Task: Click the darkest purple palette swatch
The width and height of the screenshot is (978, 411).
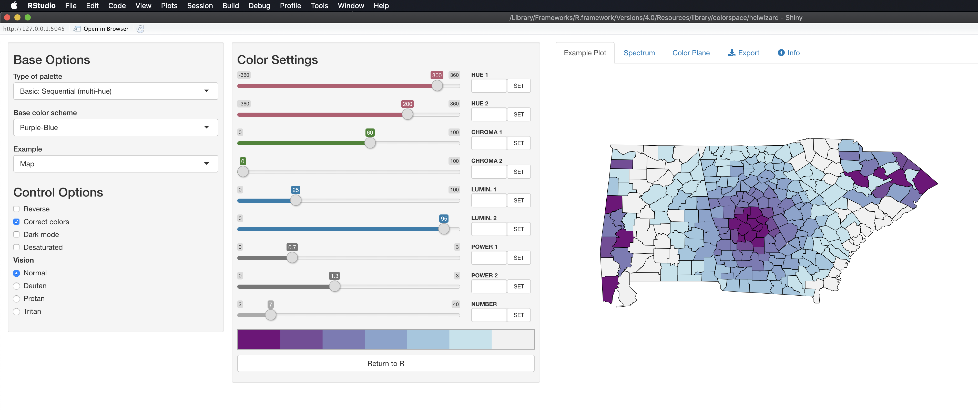Action: 259,339
